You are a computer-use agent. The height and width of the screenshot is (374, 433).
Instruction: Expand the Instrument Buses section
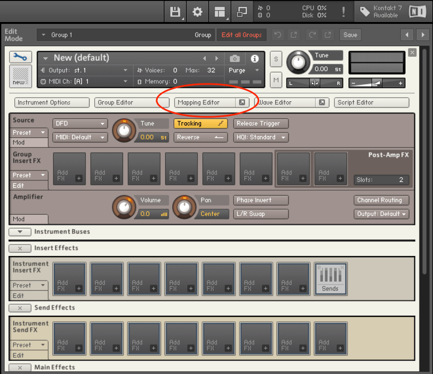pyautogui.click(x=20, y=232)
